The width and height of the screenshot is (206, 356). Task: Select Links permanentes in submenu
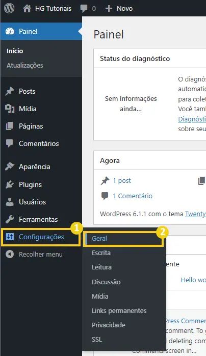coord(119,310)
